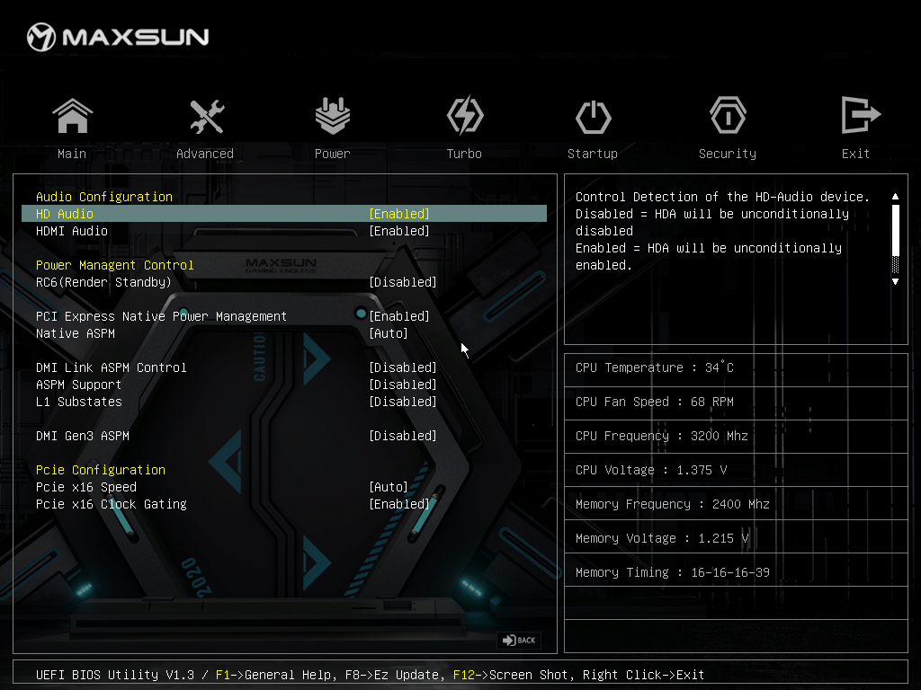Select the Native ASPM label

pyautogui.click(x=76, y=333)
